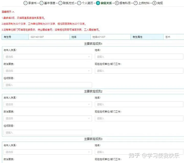The width and height of the screenshot is (184, 163).
Task: Go to the 基本信息 step label
Action: (50, 3)
